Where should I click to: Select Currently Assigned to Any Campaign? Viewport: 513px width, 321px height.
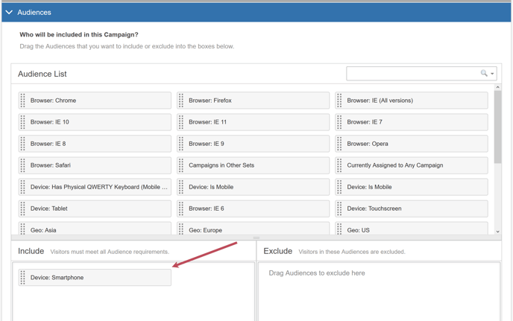412,165
